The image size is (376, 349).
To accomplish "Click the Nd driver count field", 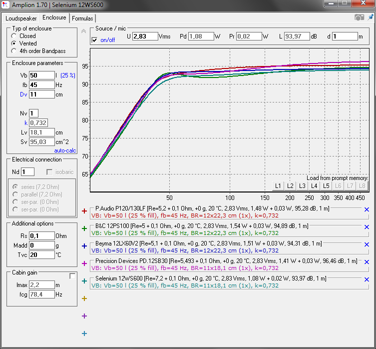I will pyautogui.click(x=27, y=172).
